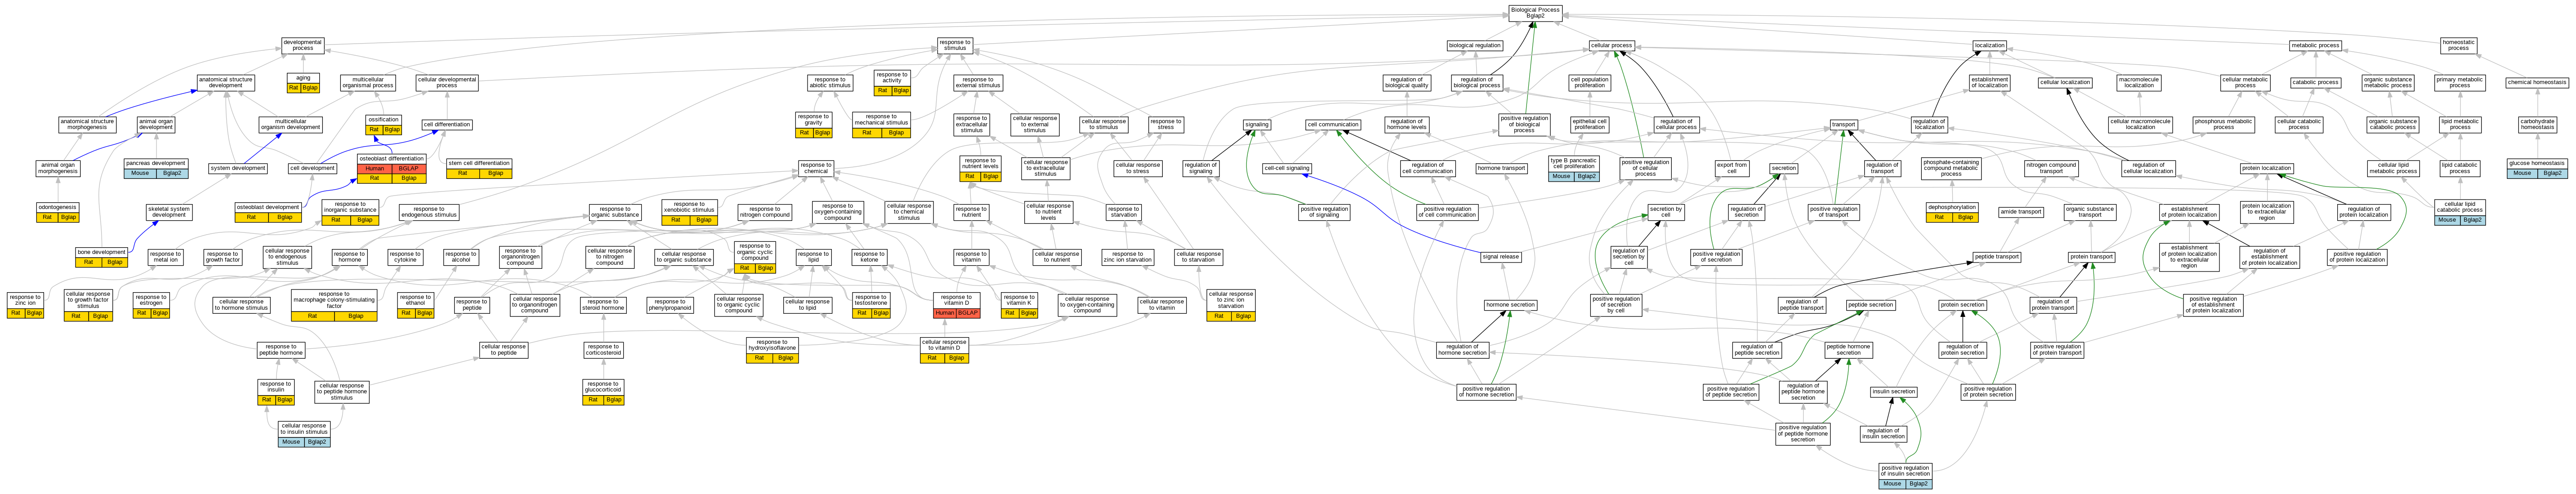The height and width of the screenshot is (494, 2576).
Task: Select the 'stem cell differentiation' node label
Action: pyautogui.click(x=479, y=163)
